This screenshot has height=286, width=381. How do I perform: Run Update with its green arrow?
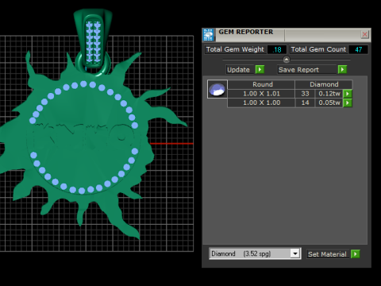tap(260, 69)
